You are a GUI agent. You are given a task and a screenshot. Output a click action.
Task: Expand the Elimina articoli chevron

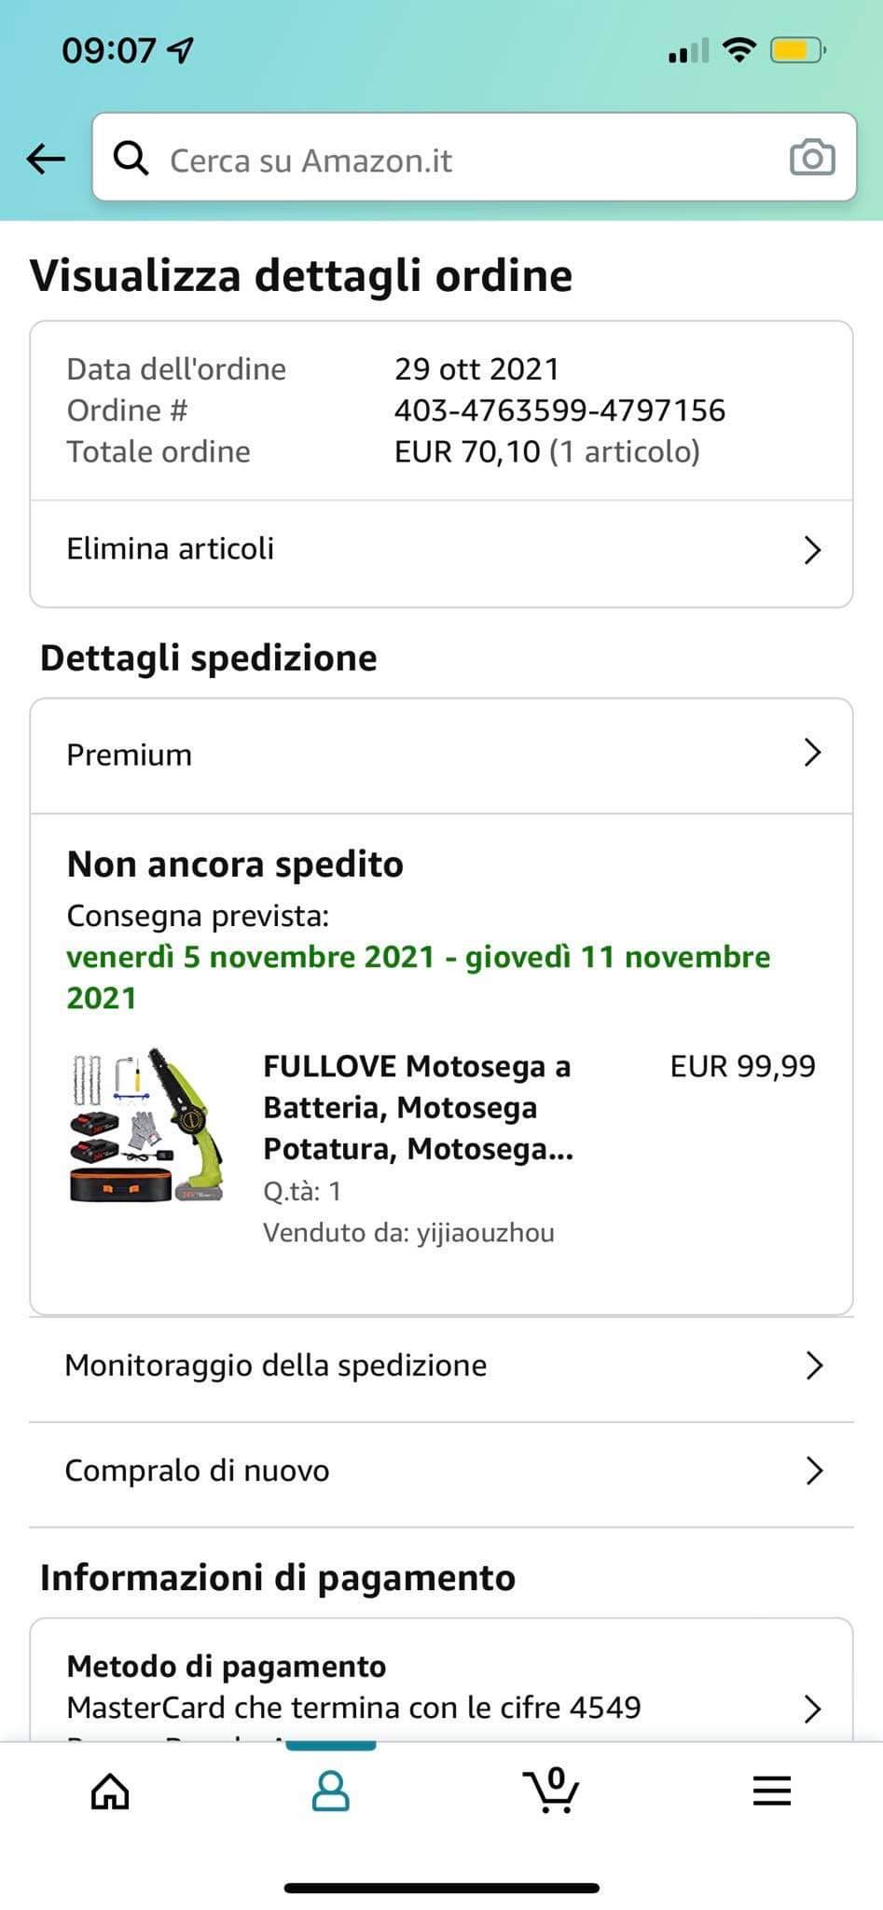[x=812, y=550]
